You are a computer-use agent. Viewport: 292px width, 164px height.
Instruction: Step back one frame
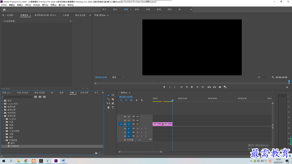click(x=187, y=87)
